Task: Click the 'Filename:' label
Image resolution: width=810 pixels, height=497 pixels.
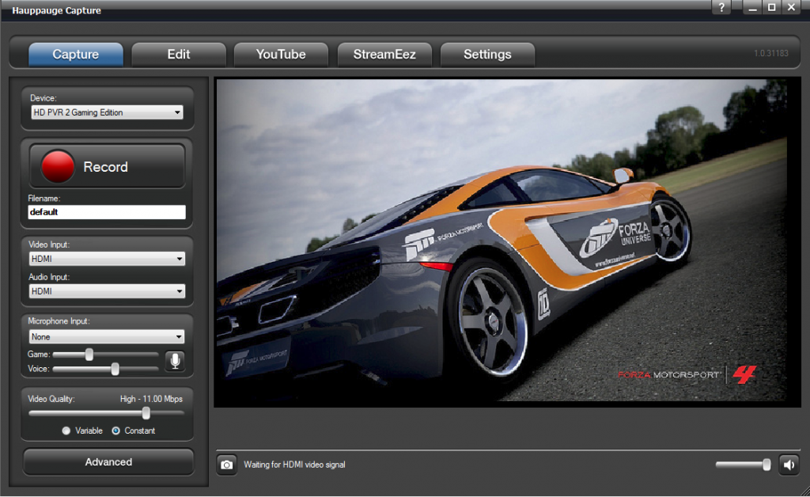Action: (44, 199)
